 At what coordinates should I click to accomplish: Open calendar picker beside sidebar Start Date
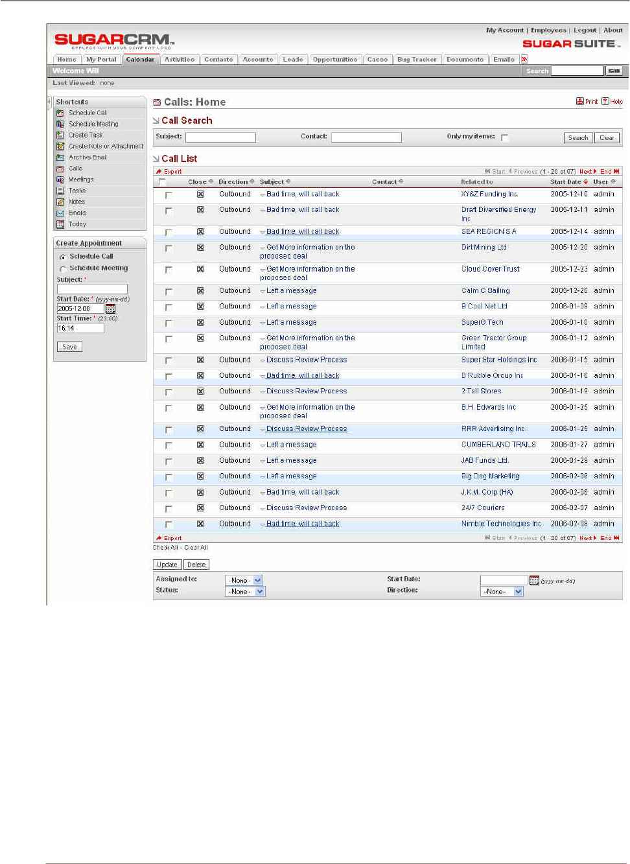click(110, 309)
